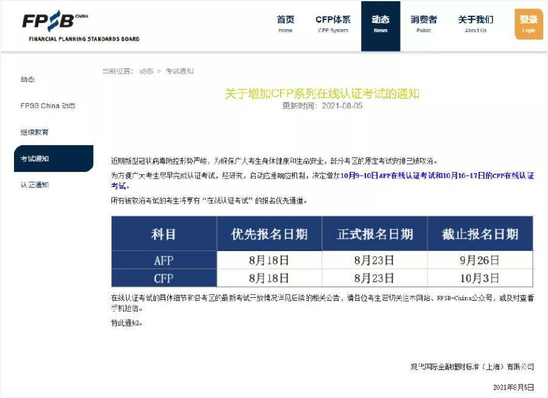The height and width of the screenshot is (398, 548).
Task: Open the 首页 Home nav item
Action: point(285,24)
